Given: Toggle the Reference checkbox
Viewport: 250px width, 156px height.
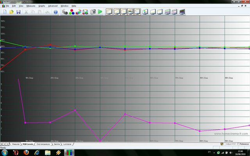Looking at the screenshot, I should 238,144.
